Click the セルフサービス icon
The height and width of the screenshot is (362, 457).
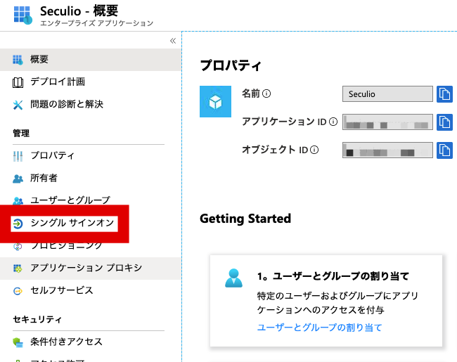click(x=18, y=291)
